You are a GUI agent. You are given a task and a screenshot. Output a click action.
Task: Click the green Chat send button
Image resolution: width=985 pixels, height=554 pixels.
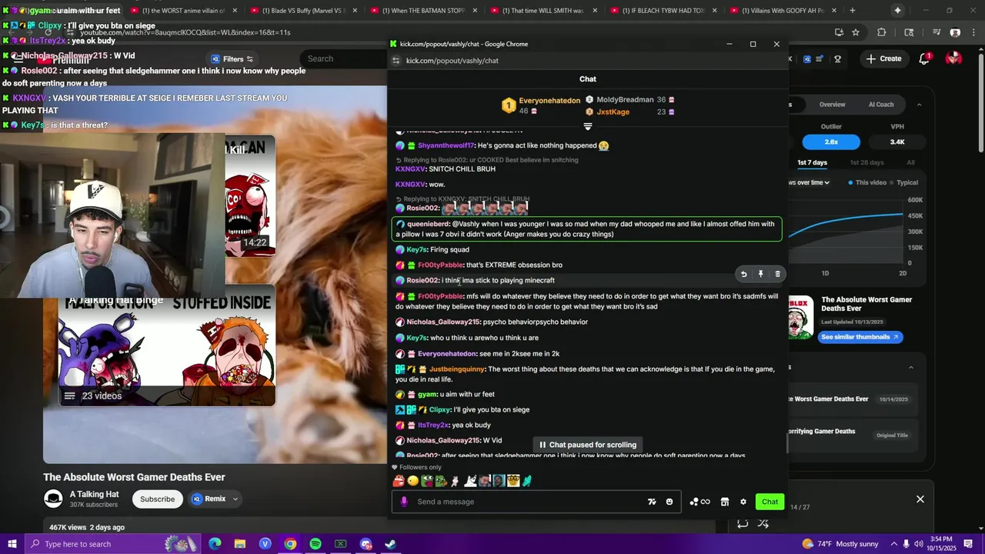coord(770,502)
